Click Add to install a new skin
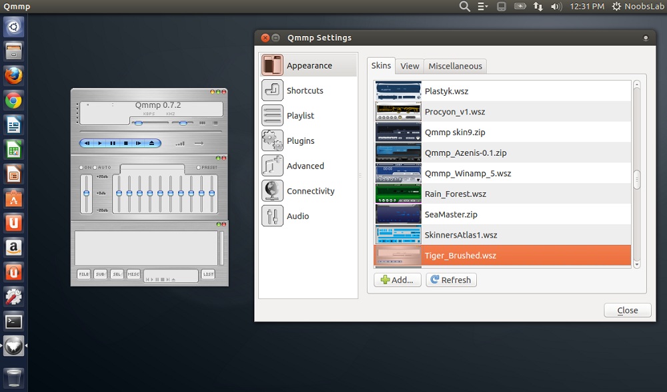The width and height of the screenshot is (667, 392). pyautogui.click(x=397, y=280)
